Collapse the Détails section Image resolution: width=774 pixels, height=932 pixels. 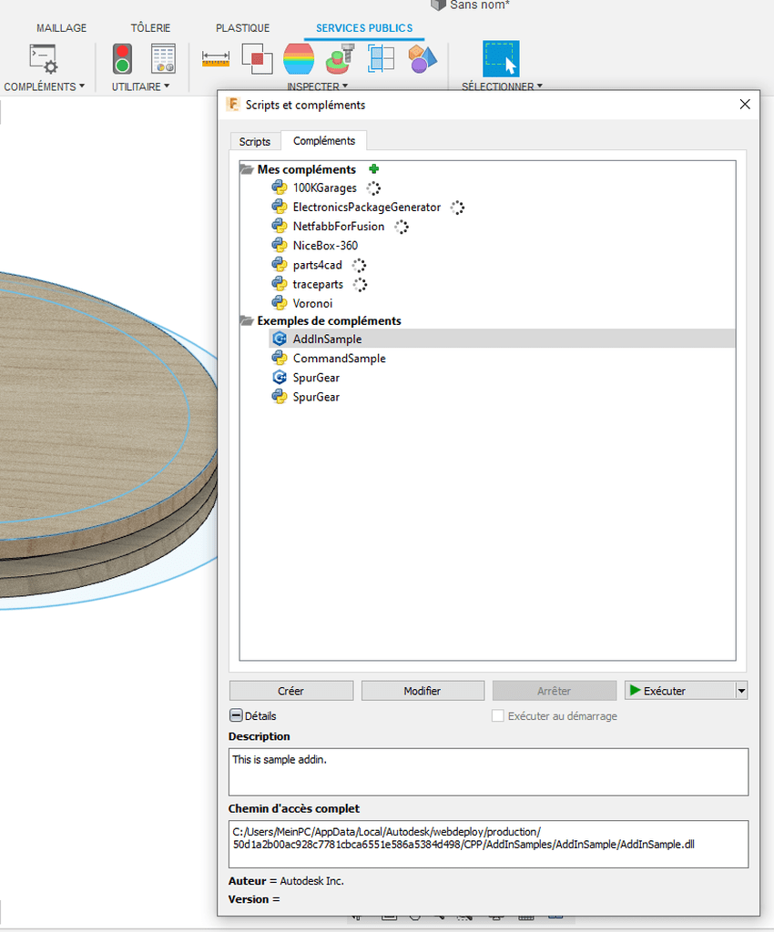(236, 715)
